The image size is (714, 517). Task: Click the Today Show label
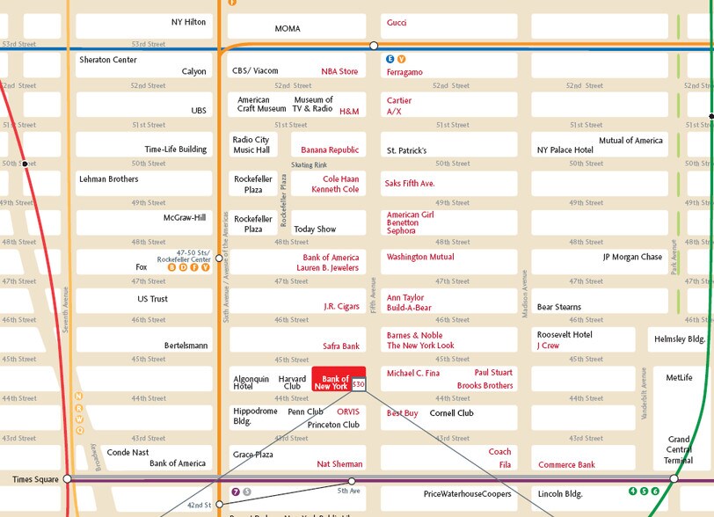[x=315, y=229]
